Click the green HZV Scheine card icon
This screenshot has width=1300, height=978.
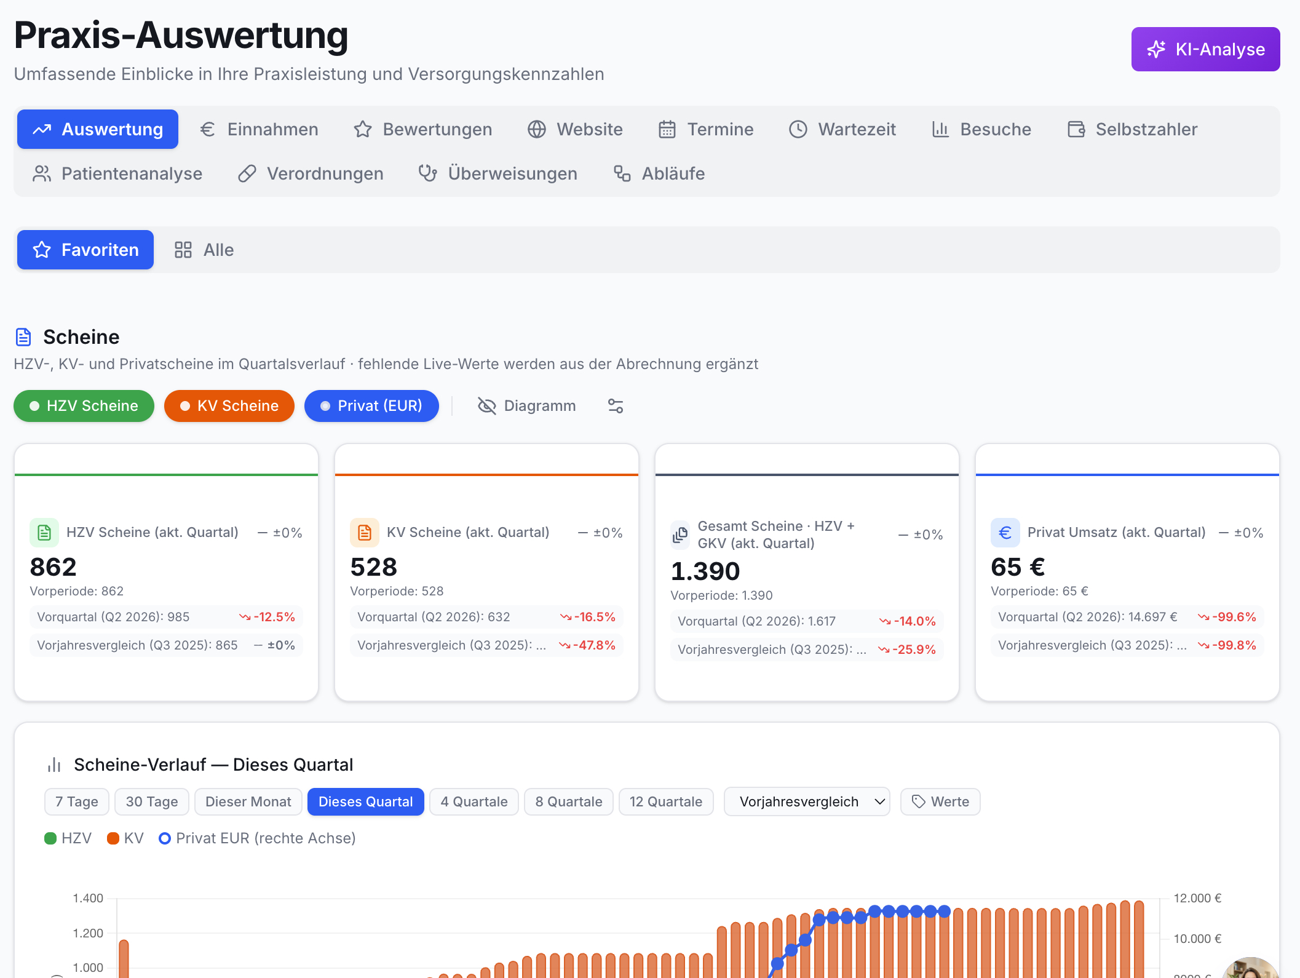pos(44,533)
